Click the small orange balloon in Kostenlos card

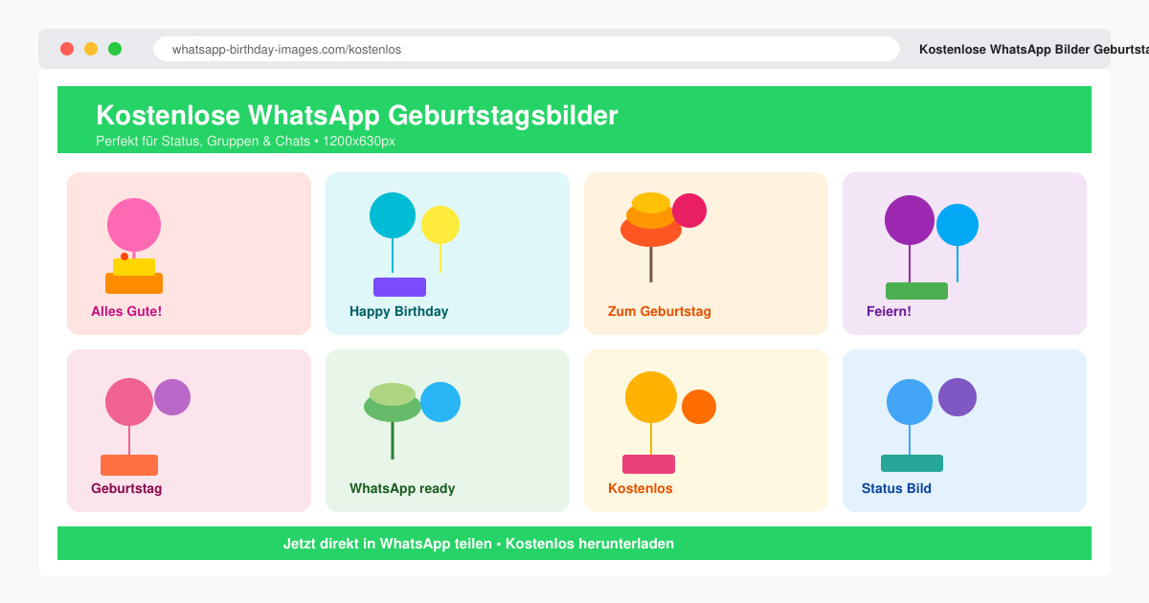click(x=699, y=407)
